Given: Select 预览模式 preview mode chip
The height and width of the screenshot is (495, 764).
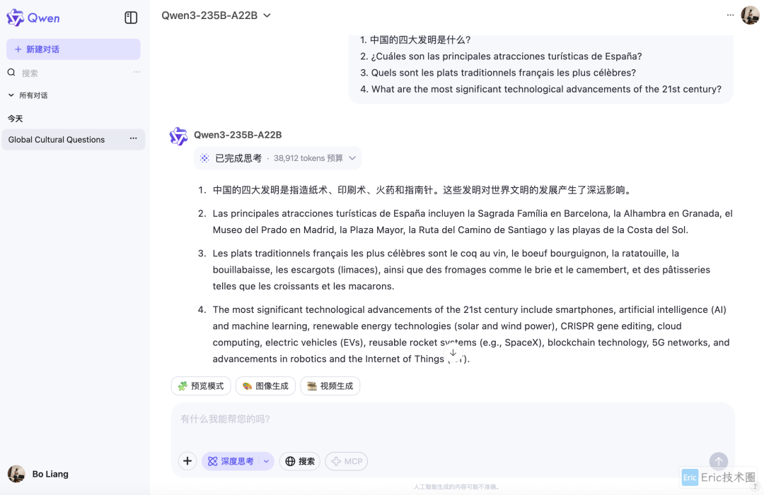Looking at the screenshot, I should pyautogui.click(x=201, y=386).
